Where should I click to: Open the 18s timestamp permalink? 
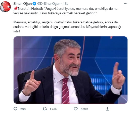[x=66, y=4]
